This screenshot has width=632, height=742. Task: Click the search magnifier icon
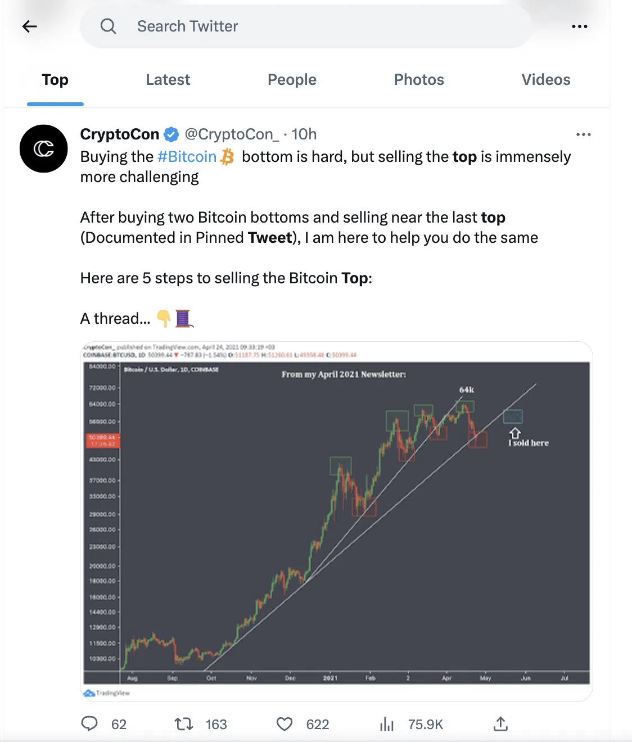[108, 26]
